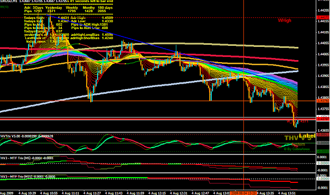Click the adrHighLongBias 1.4598 text
This screenshot has width=330, height=195.
pos(91,35)
